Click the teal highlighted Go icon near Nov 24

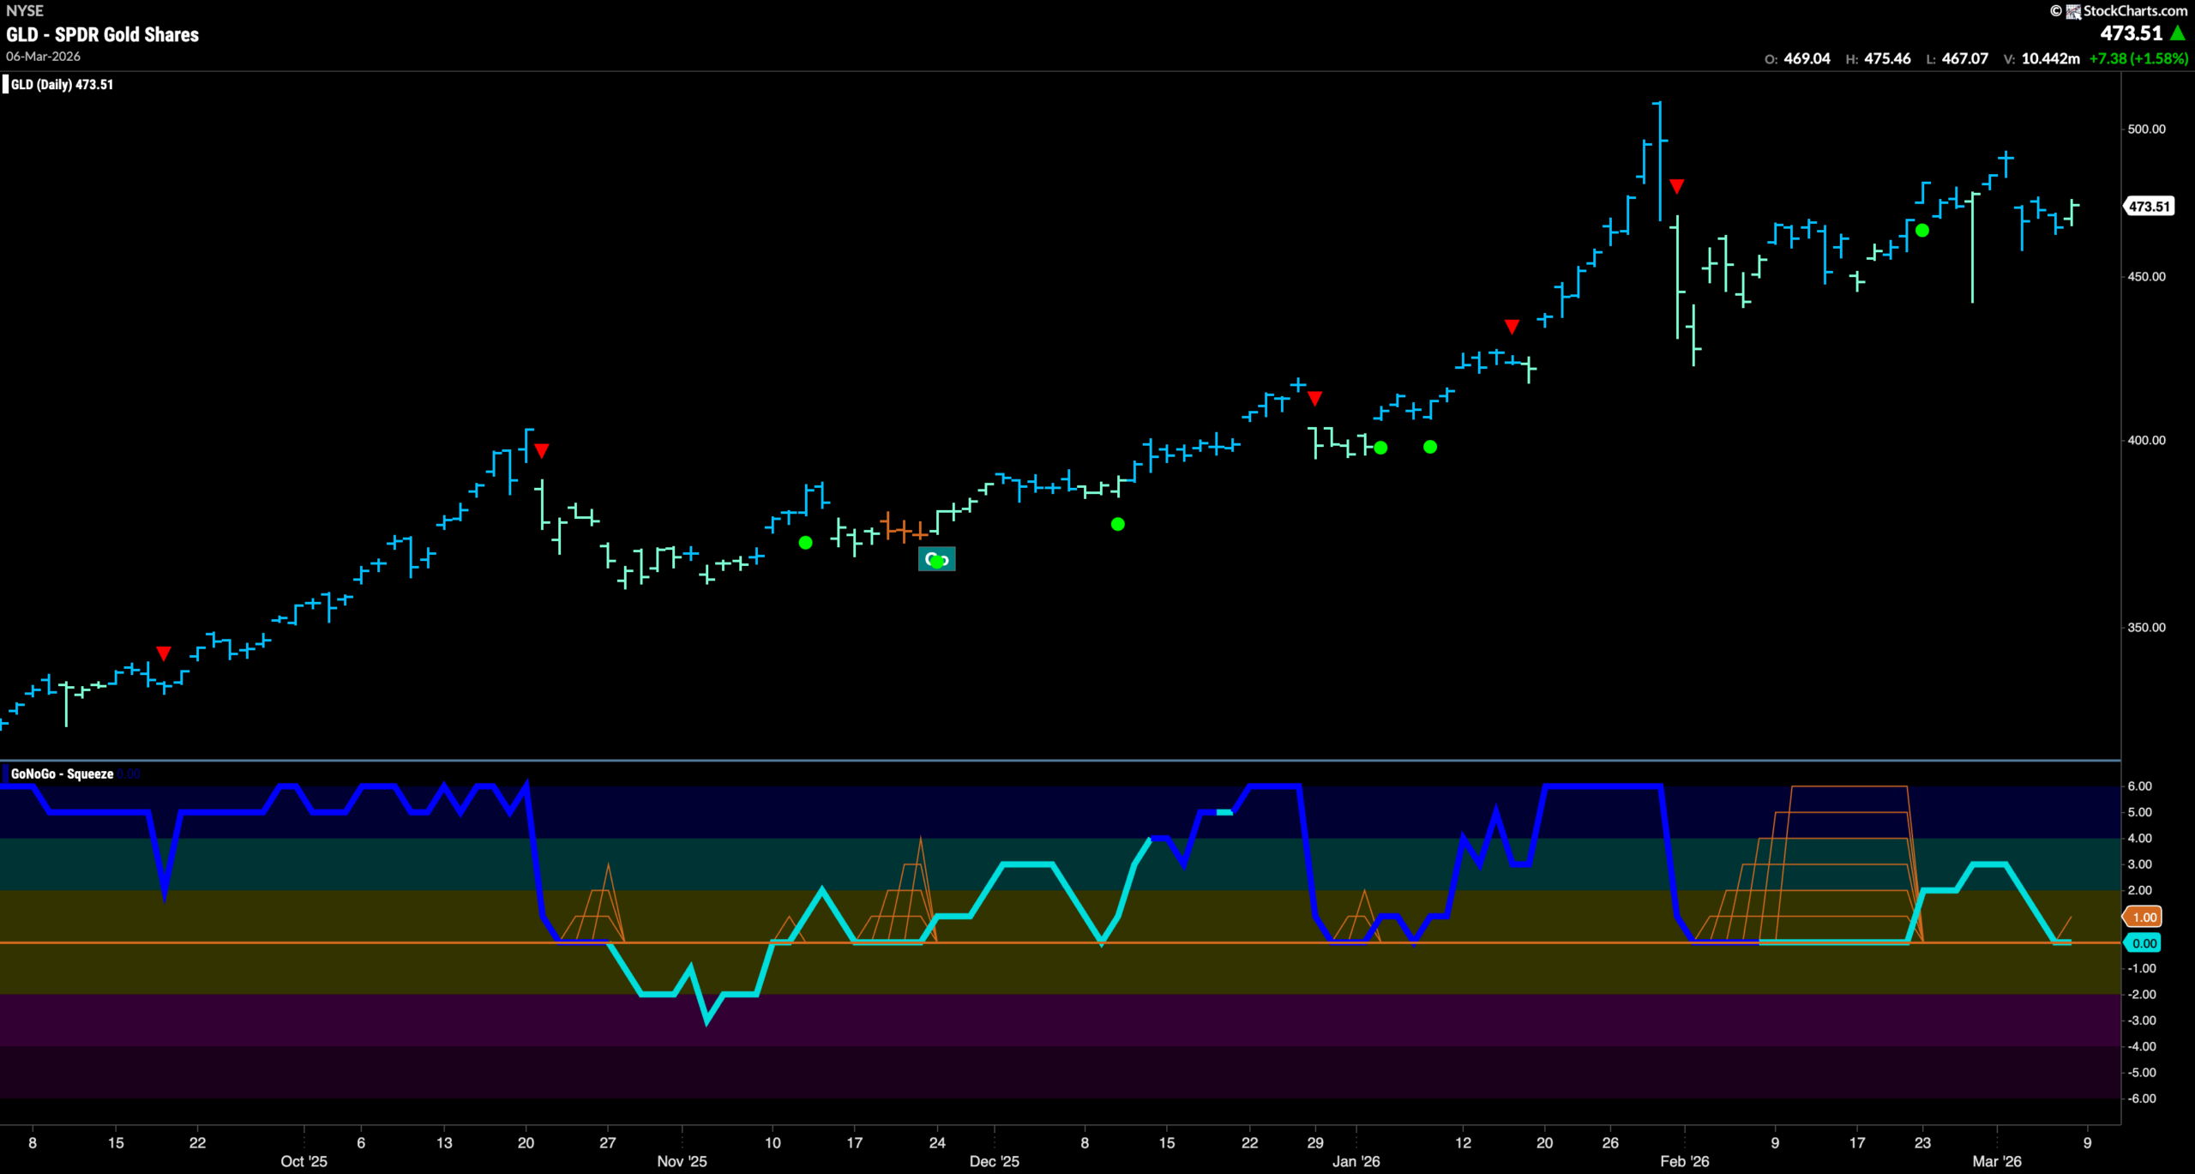coord(936,559)
